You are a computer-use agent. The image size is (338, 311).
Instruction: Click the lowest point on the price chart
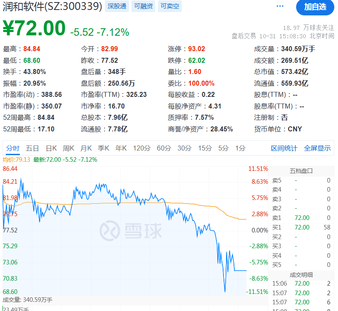[x=225, y=291]
